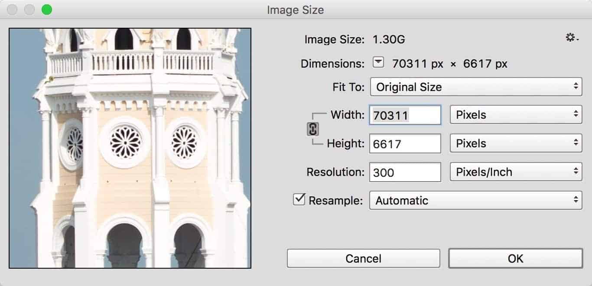Click the Width field showing 70311
592x286 pixels.
[x=405, y=115]
